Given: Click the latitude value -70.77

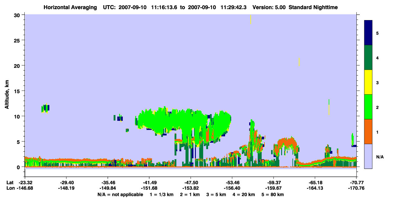Looking at the screenshot, I should point(356,183).
